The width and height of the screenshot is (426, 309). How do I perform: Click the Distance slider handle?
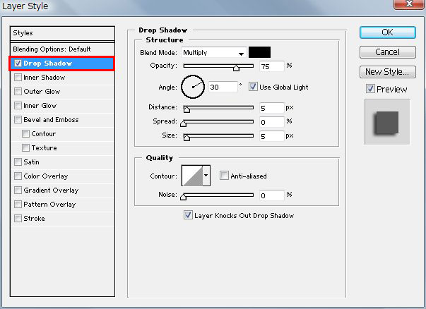coord(187,109)
